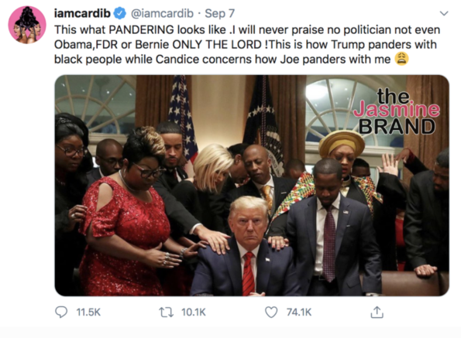The height and width of the screenshot is (338, 461).
Task: Retweet using the arrows icon
Action: (167, 312)
